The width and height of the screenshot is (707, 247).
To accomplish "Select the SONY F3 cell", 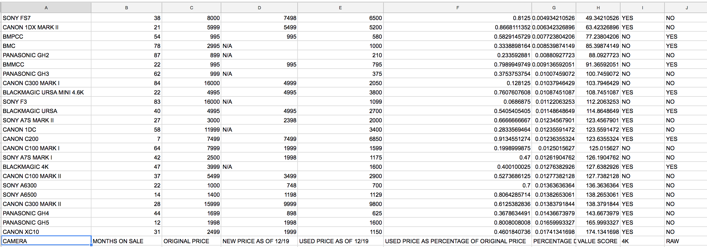I will (x=46, y=102).
